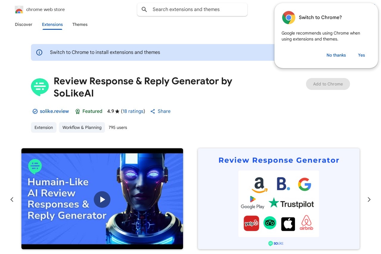Click the 795 users text

(x=118, y=127)
